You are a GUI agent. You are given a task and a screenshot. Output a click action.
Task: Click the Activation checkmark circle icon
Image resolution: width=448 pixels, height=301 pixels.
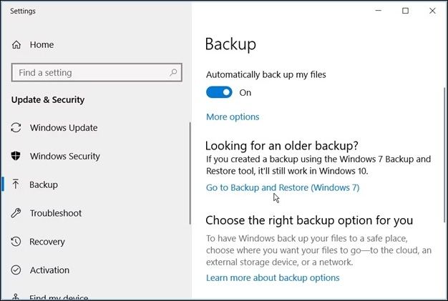16,270
